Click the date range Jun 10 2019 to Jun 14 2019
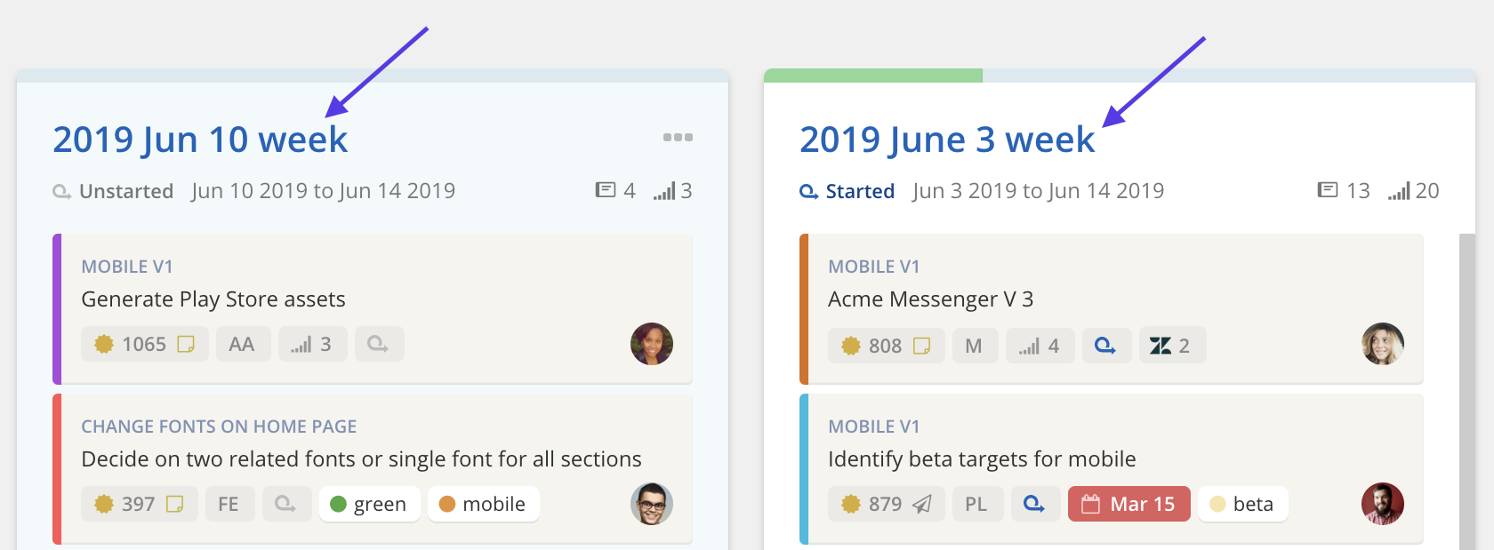The height and width of the screenshot is (550, 1494). tap(323, 191)
